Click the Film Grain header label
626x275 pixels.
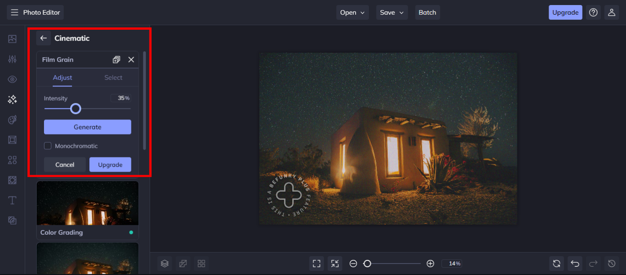coord(58,60)
